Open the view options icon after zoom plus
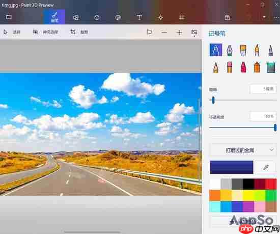The width and height of the screenshot is (280, 234). [194, 33]
